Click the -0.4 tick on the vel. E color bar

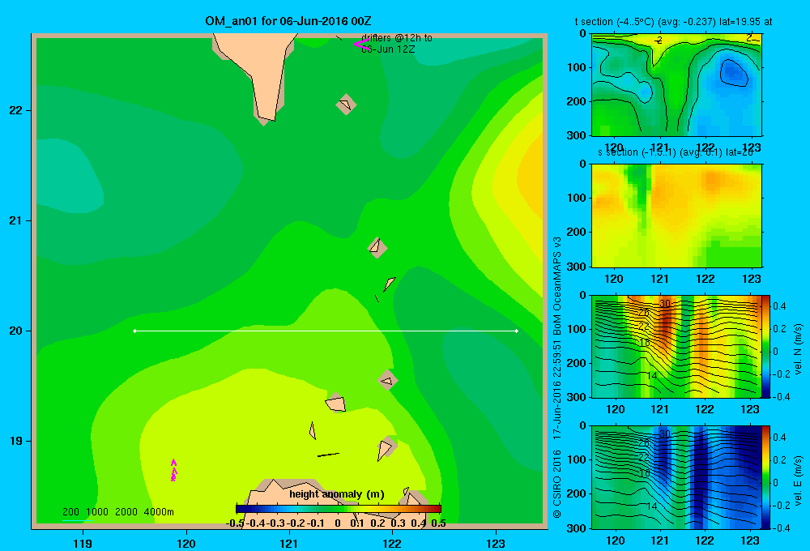click(x=781, y=528)
